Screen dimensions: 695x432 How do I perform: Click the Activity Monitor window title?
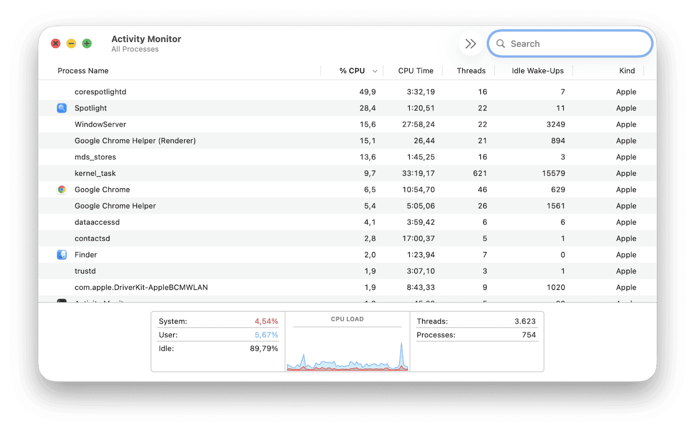point(146,39)
